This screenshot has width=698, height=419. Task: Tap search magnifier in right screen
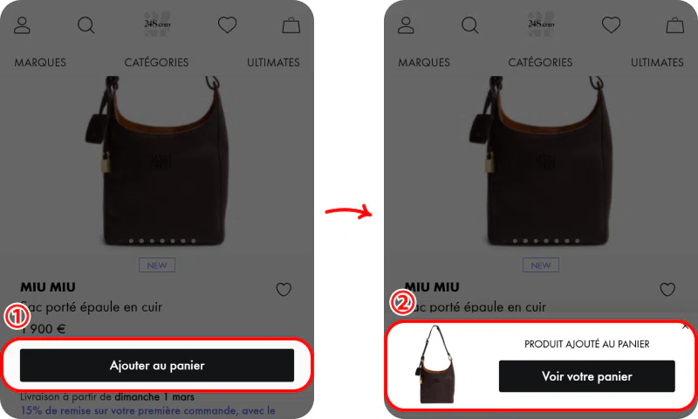point(469,25)
